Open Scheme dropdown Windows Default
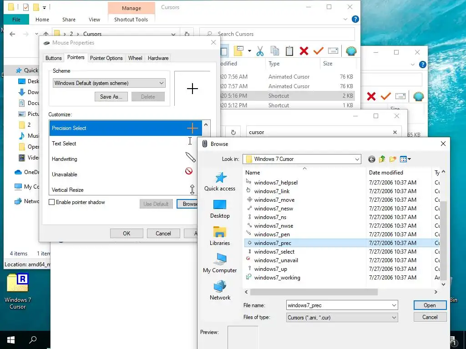Screen dimensions: 466x349 109,83
